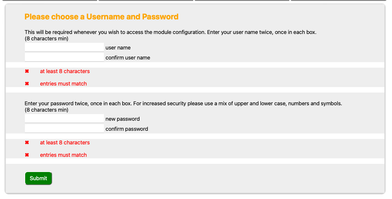Click into the confirm user name field

click(64, 57)
